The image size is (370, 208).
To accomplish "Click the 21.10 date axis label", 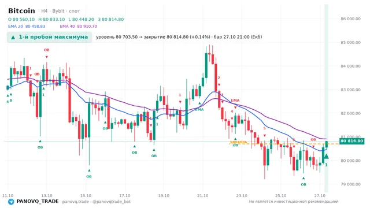I will pos(203,196).
